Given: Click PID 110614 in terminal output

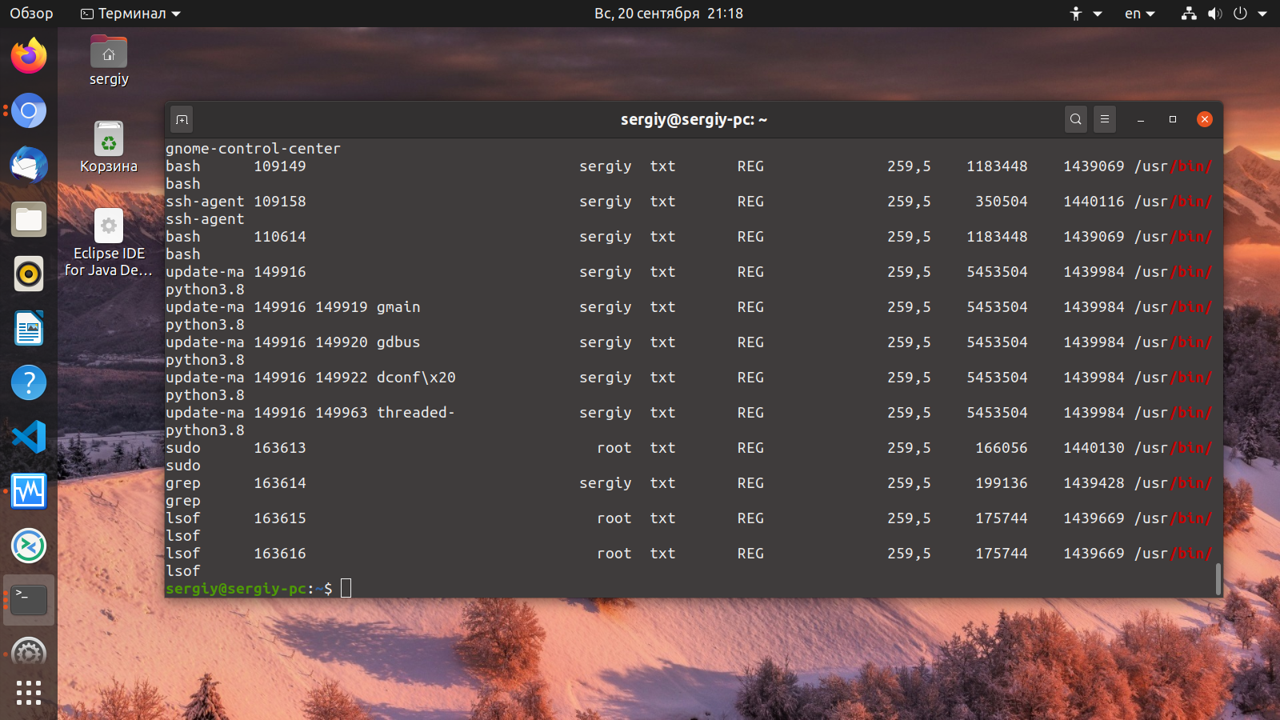Looking at the screenshot, I should 280,237.
